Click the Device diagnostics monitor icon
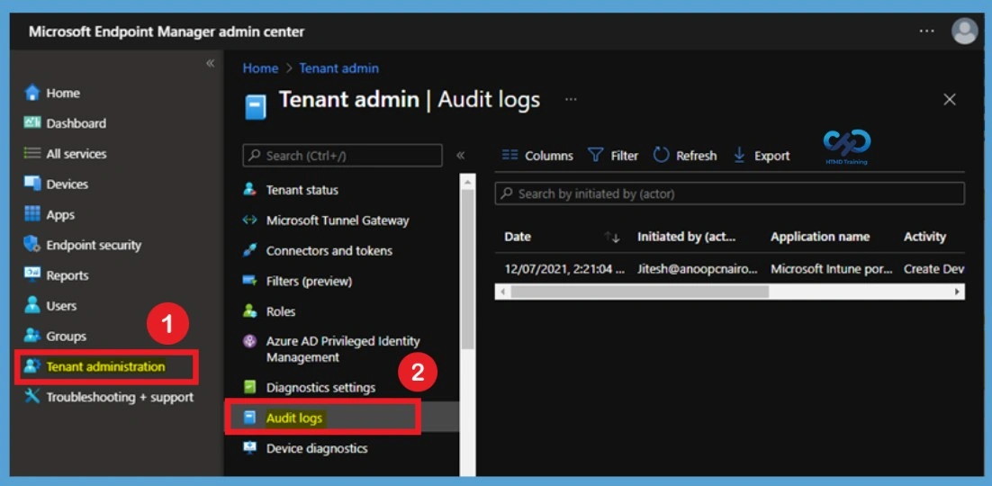The width and height of the screenshot is (992, 486). (x=250, y=448)
